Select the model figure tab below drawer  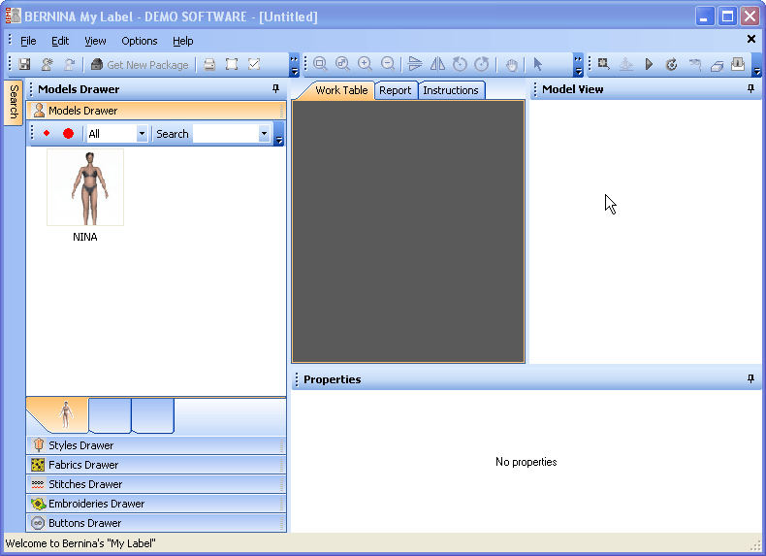point(65,415)
